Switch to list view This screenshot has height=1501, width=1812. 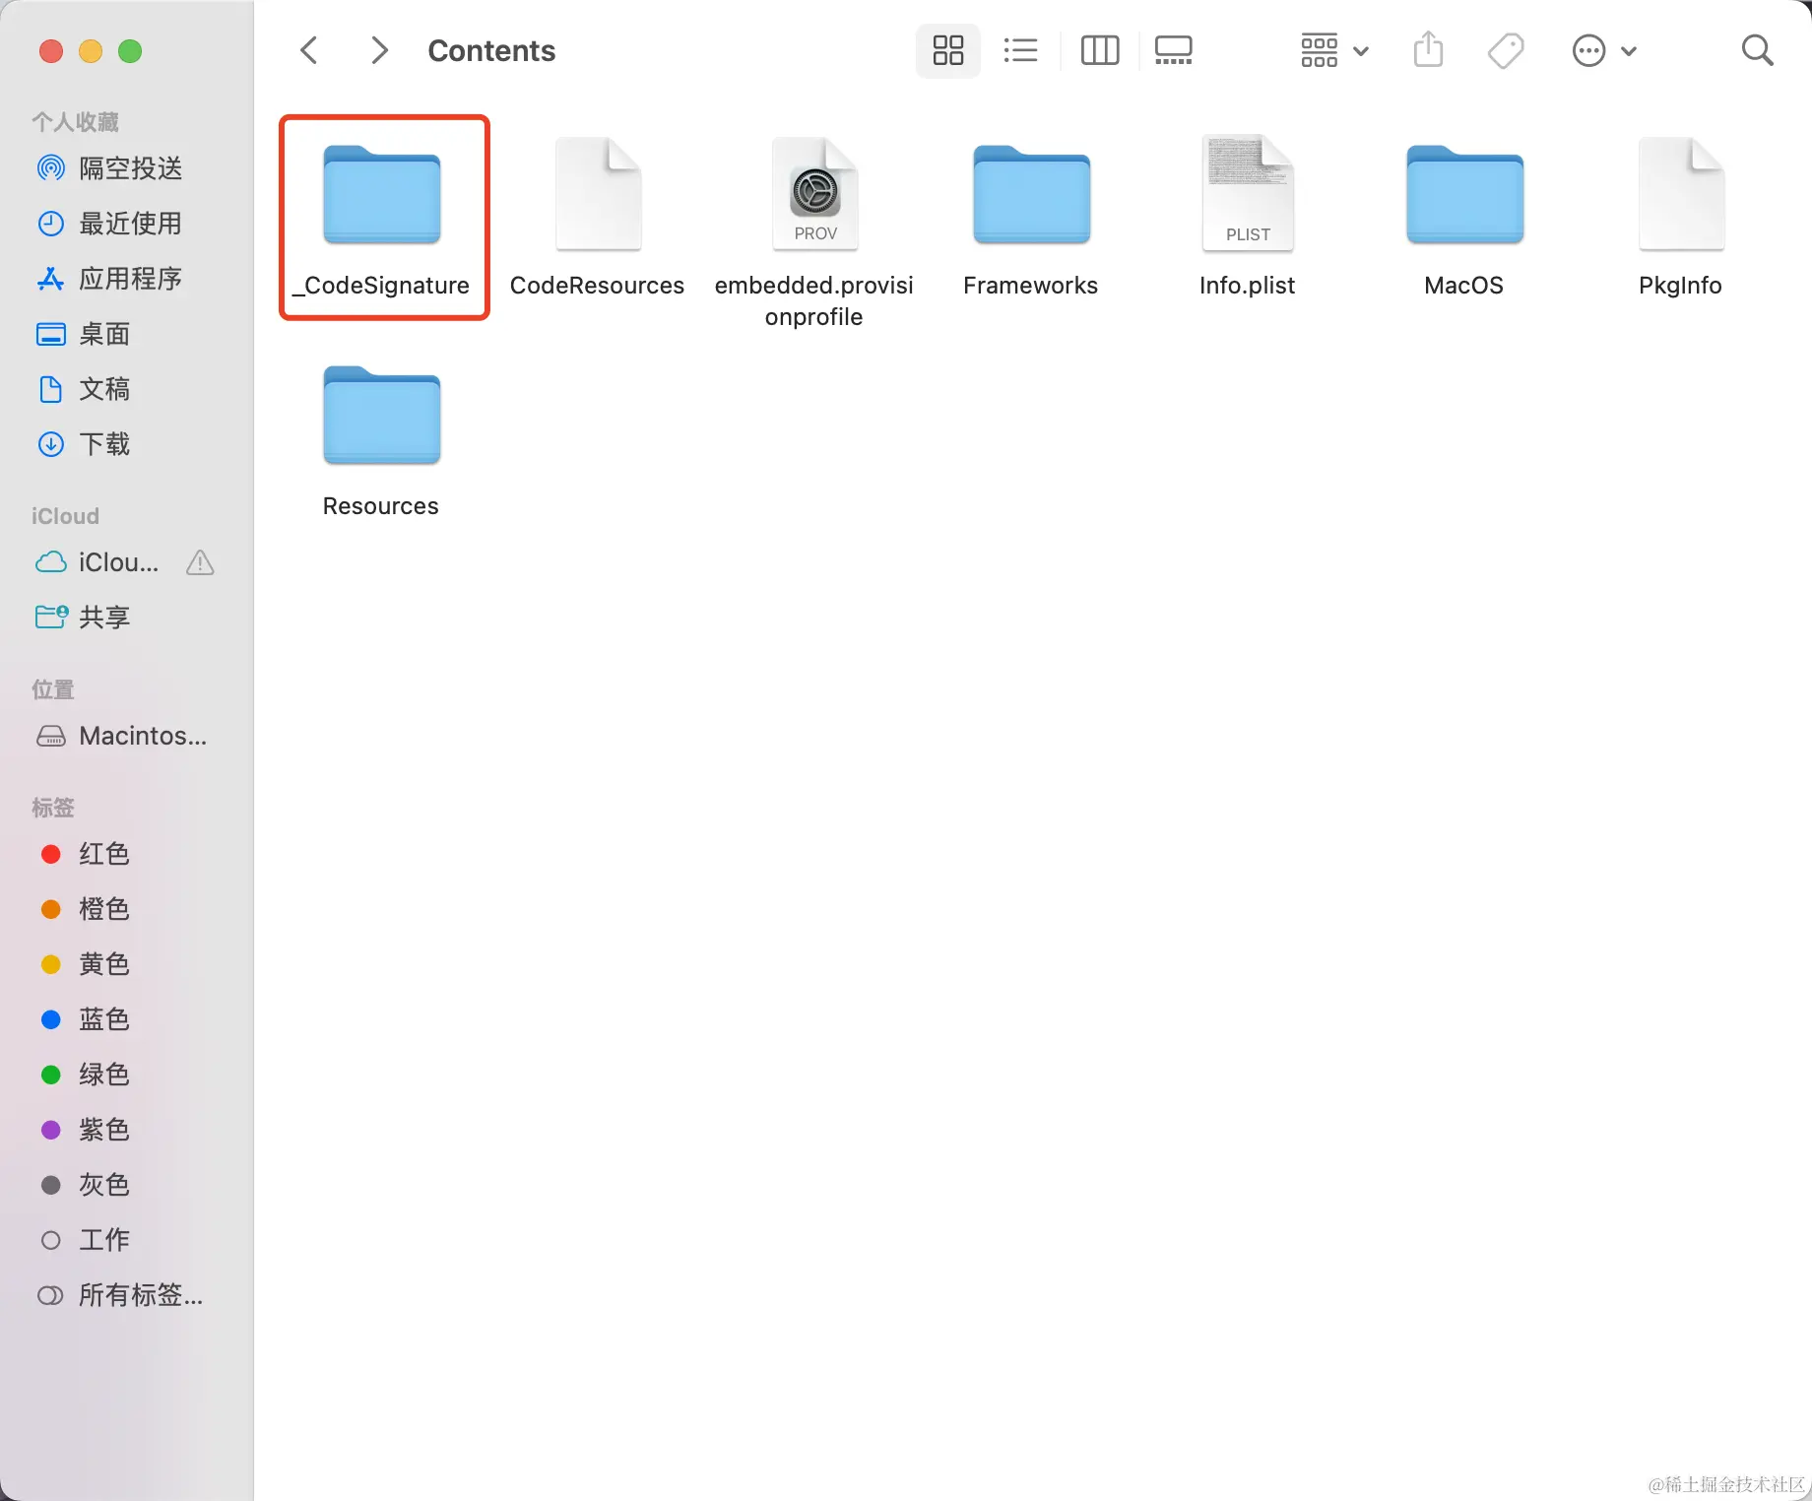pyautogui.click(x=1020, y=50)
